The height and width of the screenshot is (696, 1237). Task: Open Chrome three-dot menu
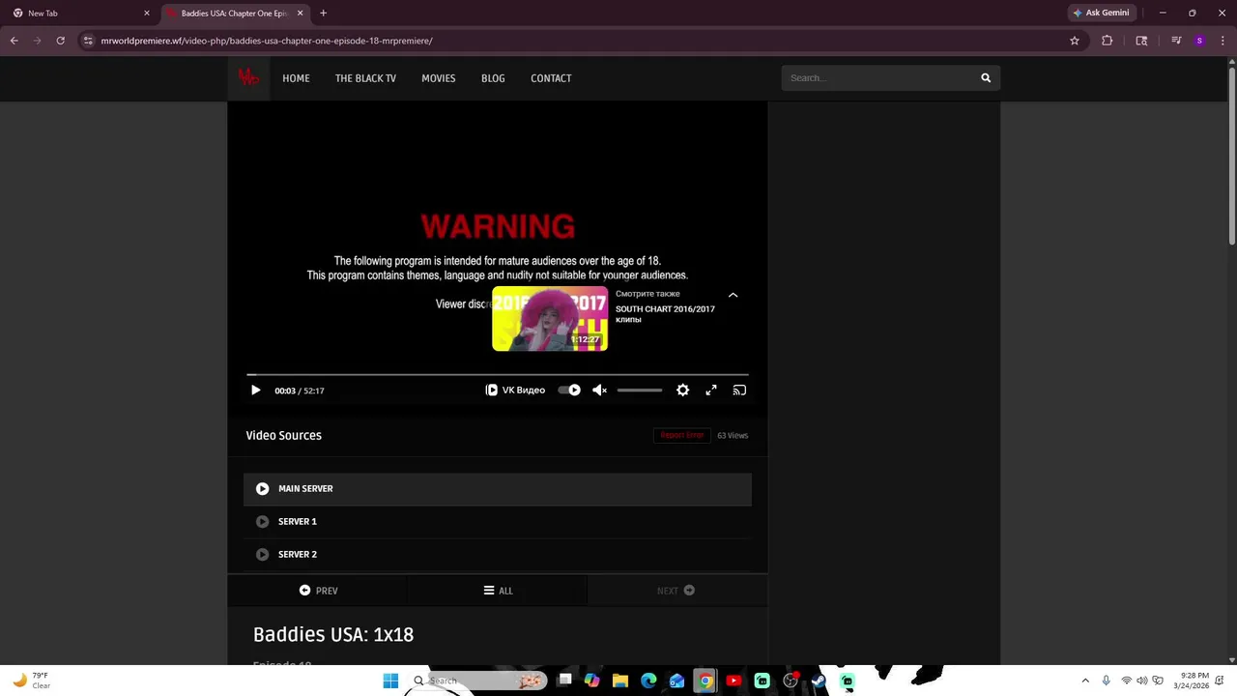tap(1223, 41)
